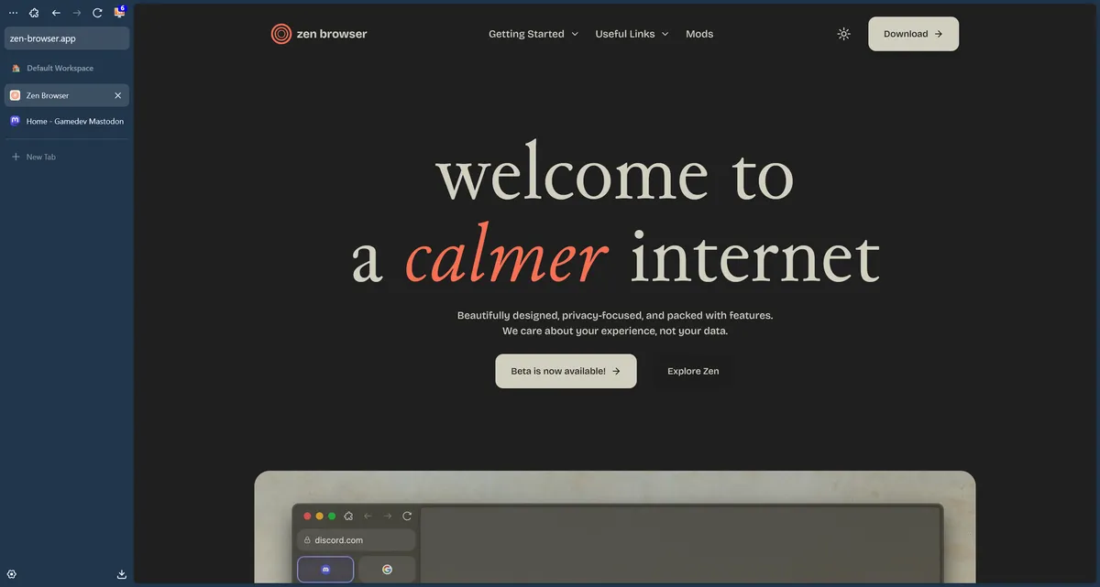The height and width of the screenshot is (587, 1100).
Task: Open the three-dot menu in sidebar
Action: click(x=13, y=13)
